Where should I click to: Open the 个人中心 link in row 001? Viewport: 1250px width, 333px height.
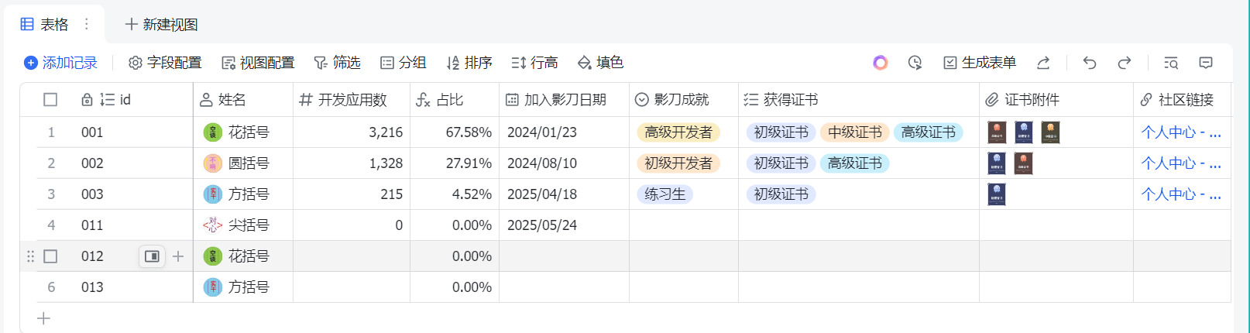tap(1180, 132)
